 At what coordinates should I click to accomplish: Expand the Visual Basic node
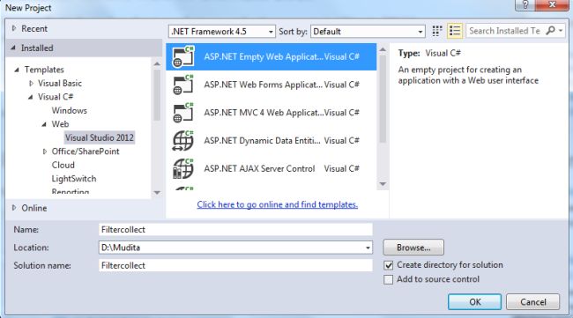point(31,83)
